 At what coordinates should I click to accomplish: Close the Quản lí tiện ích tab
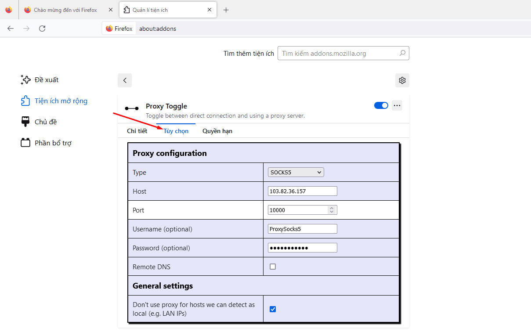point(210,10)
